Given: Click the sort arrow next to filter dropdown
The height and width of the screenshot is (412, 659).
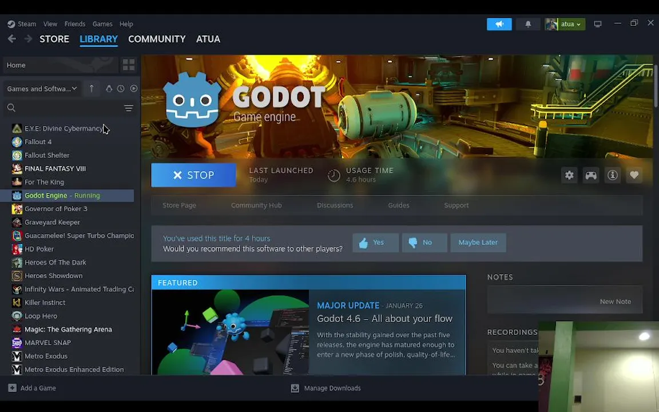Looking at the screenshot, I should pos(92,88).
